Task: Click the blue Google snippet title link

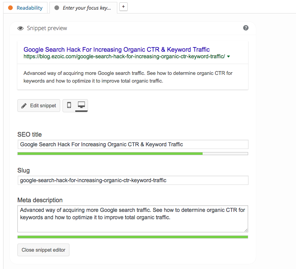Action: [x=117, y=49]
